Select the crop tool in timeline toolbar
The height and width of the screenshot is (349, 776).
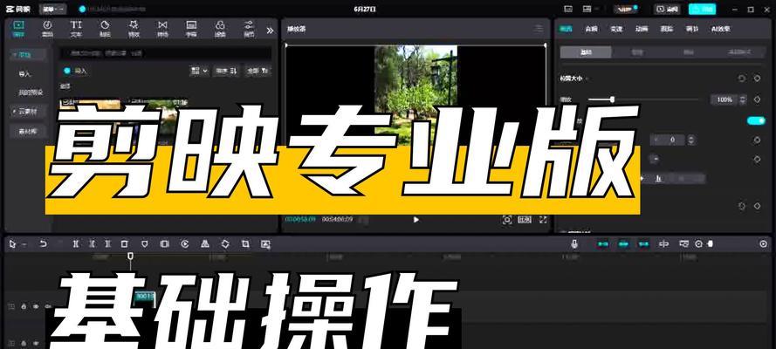coord(245,243)
